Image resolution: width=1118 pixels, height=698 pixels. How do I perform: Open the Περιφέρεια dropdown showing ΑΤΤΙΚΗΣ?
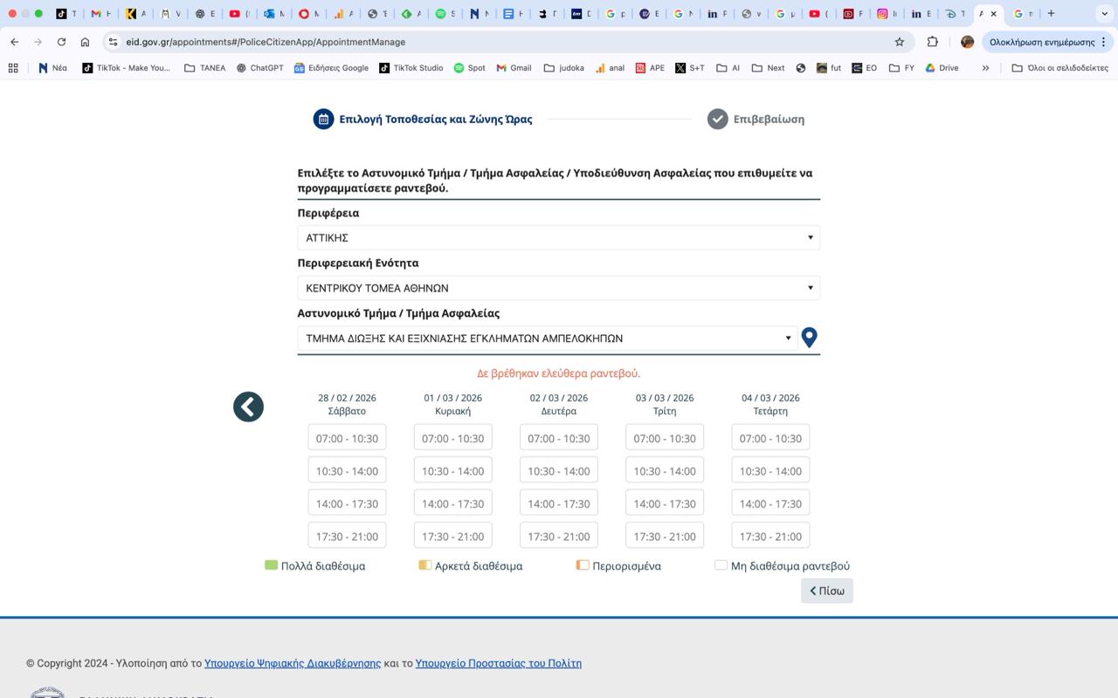(x=558, y=237)
